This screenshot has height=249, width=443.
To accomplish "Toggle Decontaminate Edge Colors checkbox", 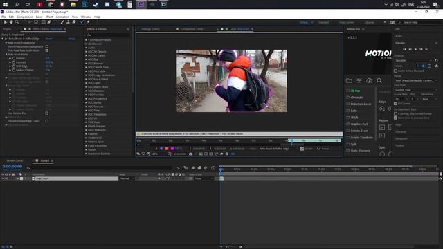I will click(47, 121).
